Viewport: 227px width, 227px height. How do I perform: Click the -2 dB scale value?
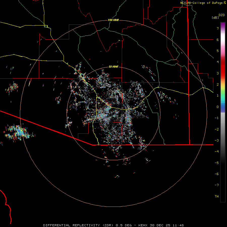pos(217,129)
